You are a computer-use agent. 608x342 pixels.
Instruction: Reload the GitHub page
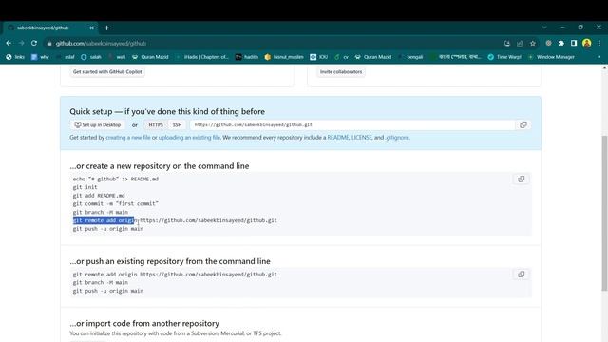coord(34,43)
